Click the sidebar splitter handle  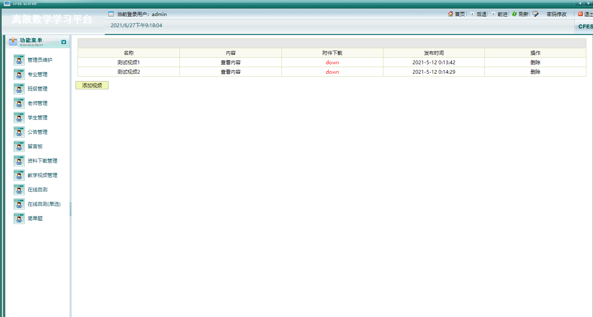(71, 209)
